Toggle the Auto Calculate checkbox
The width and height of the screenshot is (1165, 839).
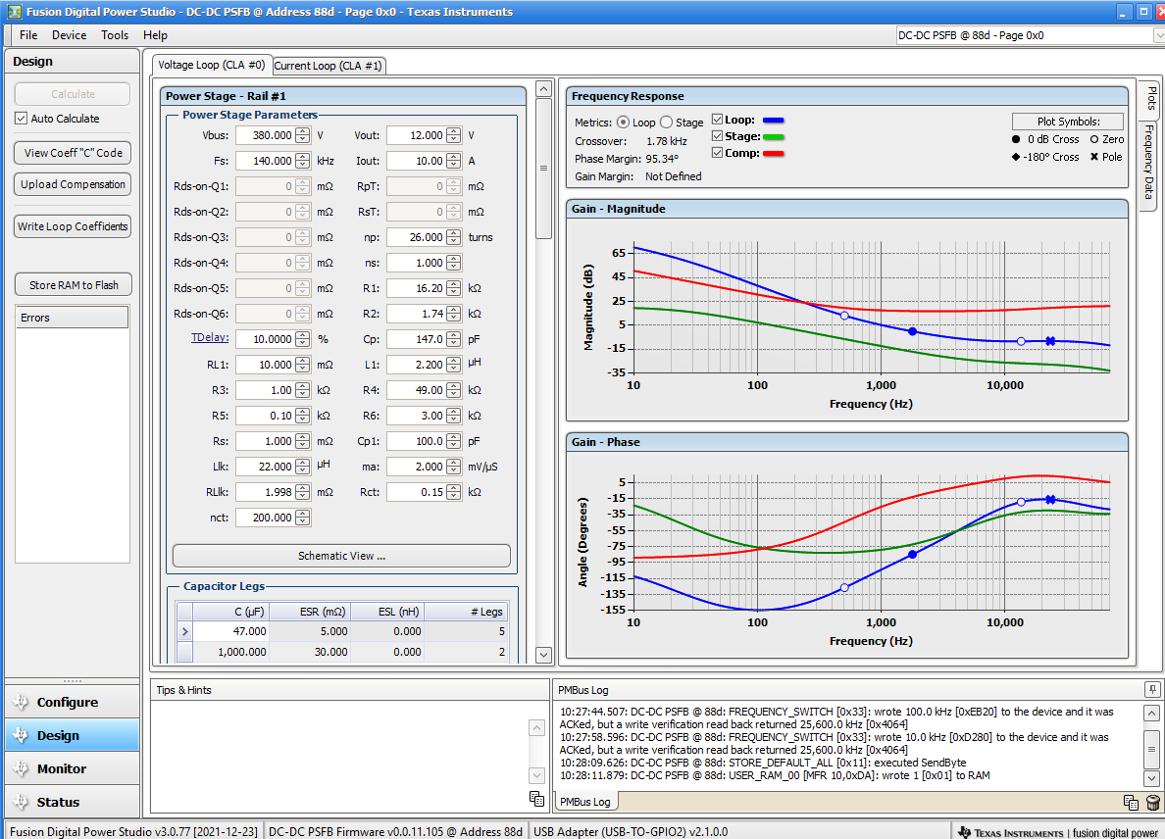[x=22, y=118]
